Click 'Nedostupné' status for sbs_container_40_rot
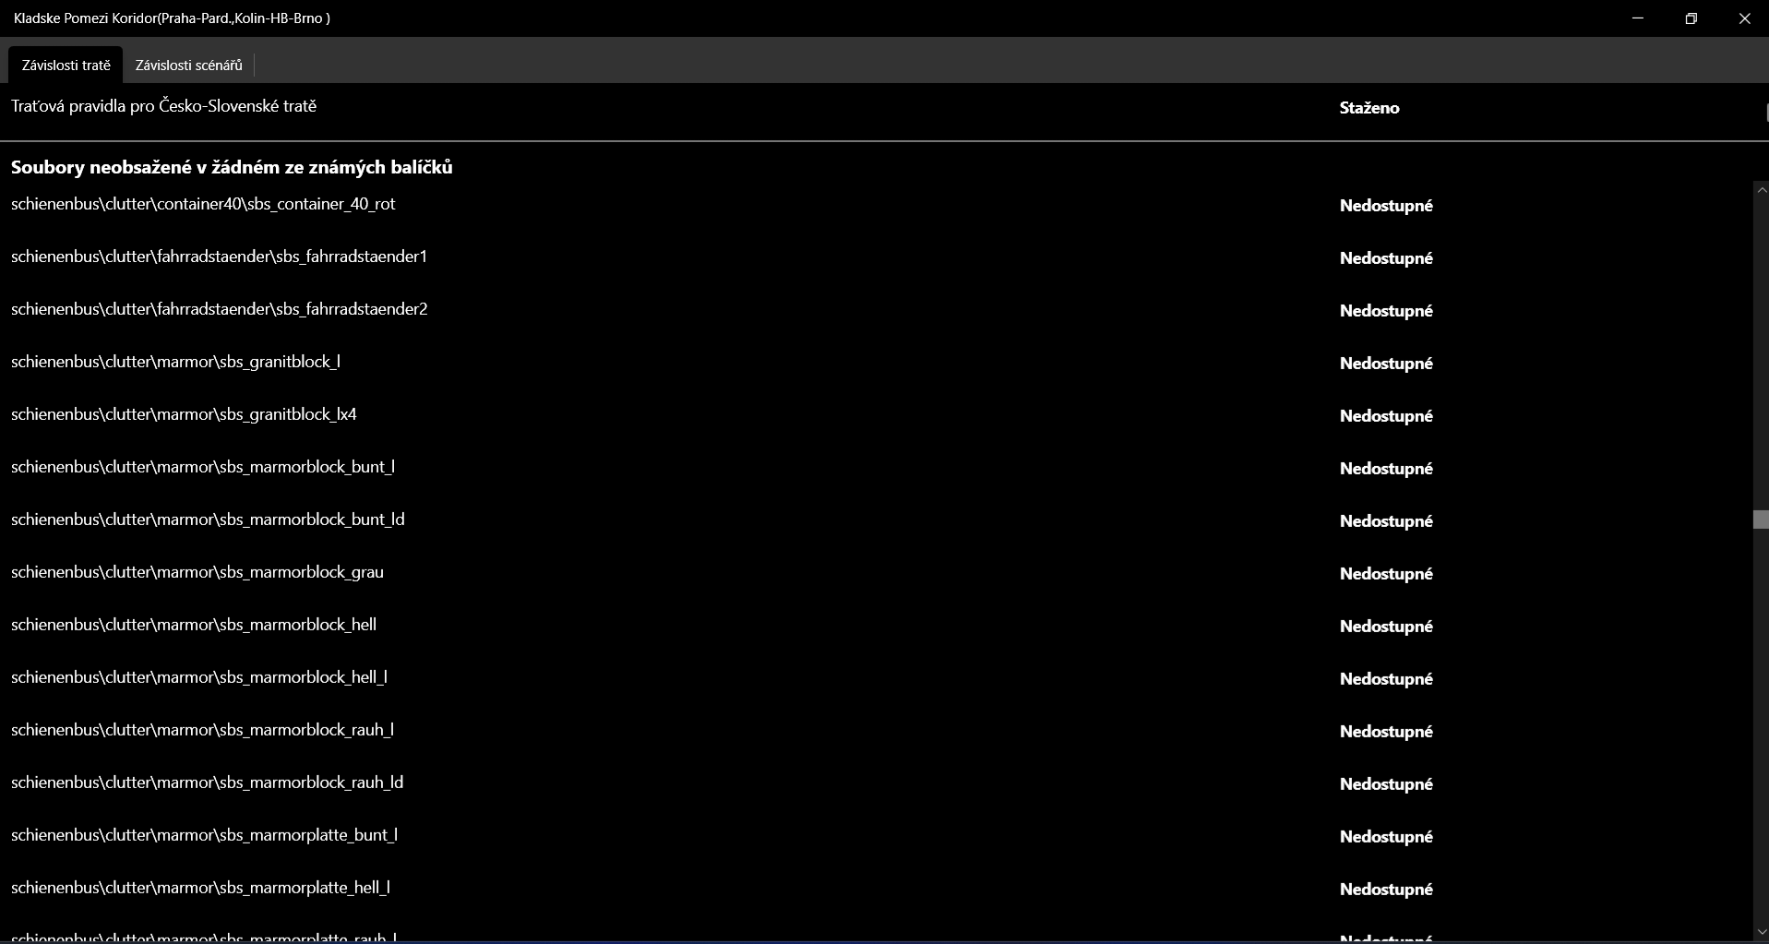This screenshot has height=944, width=1769. (x=1386, y=206)
